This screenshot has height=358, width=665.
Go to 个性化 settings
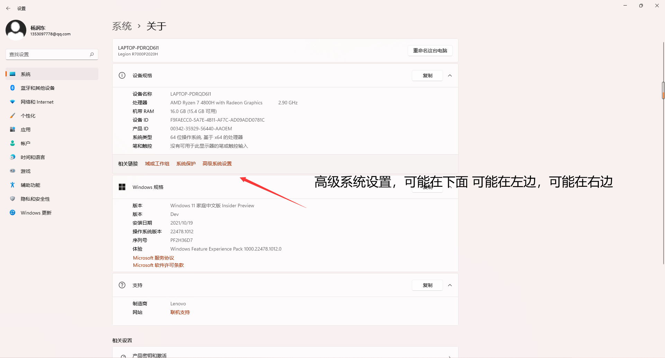click(x=52, y=116)
